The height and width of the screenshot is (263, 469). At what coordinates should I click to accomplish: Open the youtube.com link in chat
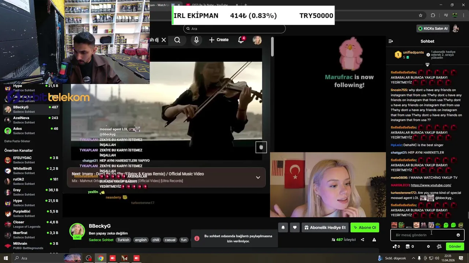point(431,185)
